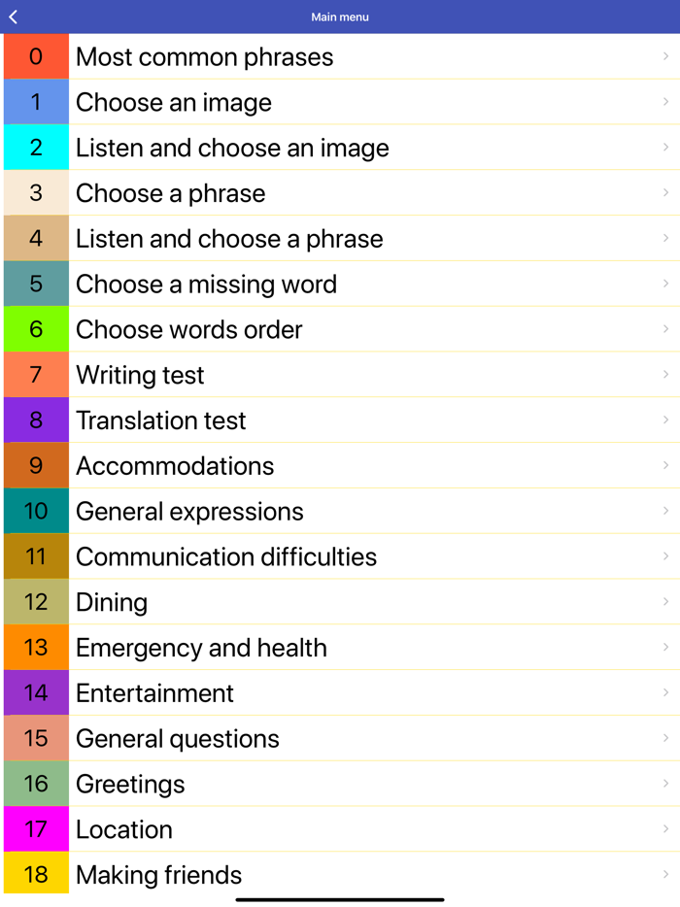Open Choose a missing word

click(x=206, y=284)
